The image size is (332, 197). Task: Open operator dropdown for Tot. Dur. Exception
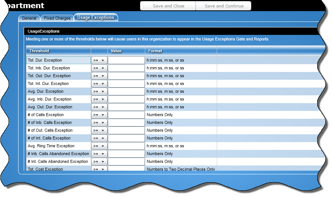pyautogui.click(x=99, y=60)
